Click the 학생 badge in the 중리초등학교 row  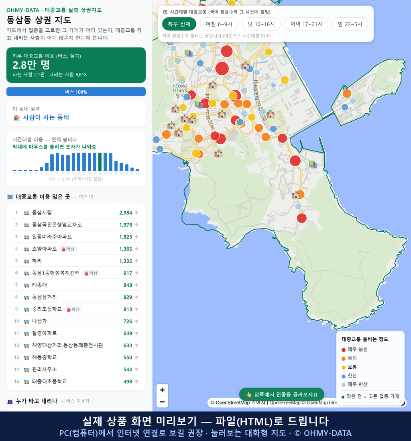pos(73,309)
